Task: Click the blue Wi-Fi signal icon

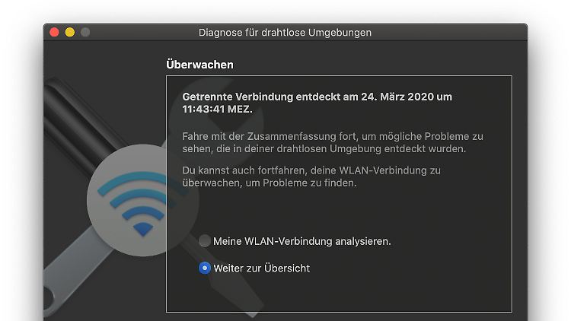Action: tap(142, 203)
